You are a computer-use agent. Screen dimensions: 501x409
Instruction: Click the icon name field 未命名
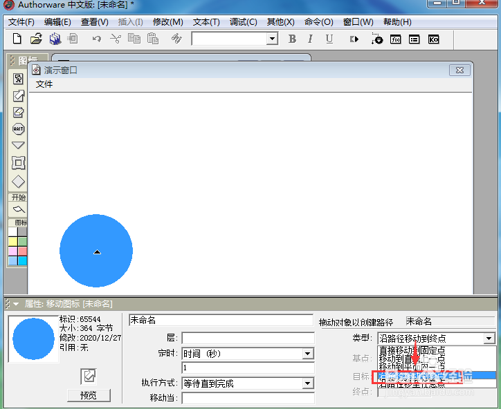pos(221,320)
